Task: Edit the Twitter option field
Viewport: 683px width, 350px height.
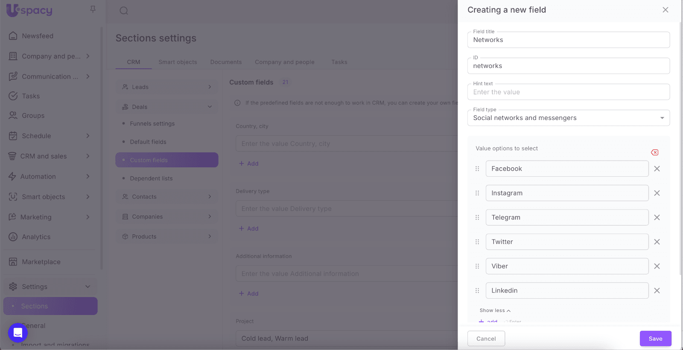Action: 566,242
